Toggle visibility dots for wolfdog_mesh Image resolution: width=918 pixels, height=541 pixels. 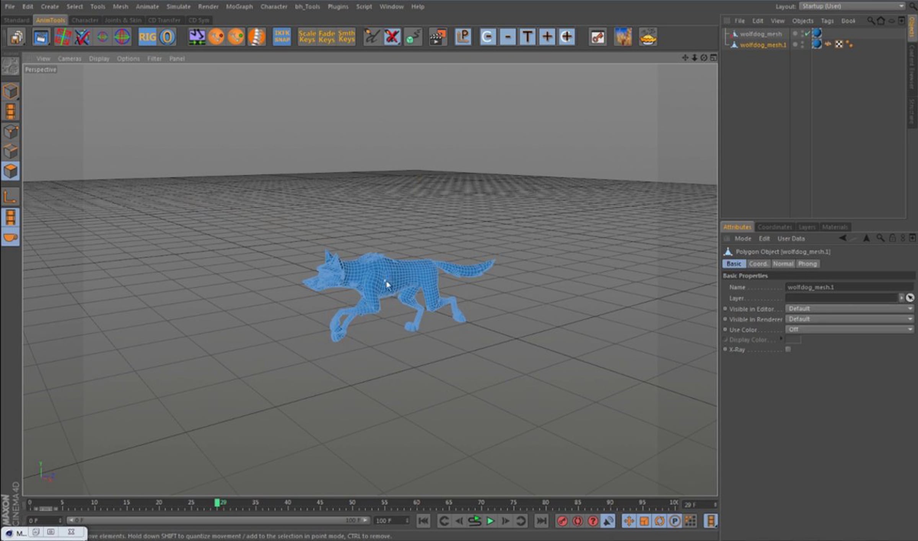(x=802, y=34)
